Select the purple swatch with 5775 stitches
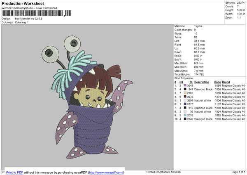Viewport: 247px width, 175px height. coord(185,104)
